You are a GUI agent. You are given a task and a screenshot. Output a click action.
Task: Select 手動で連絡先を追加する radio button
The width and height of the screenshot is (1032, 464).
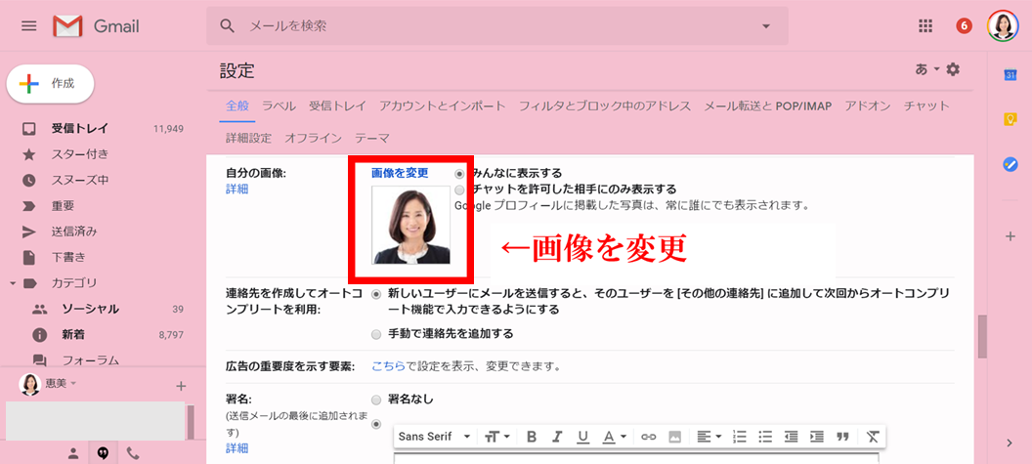(376, 334)
